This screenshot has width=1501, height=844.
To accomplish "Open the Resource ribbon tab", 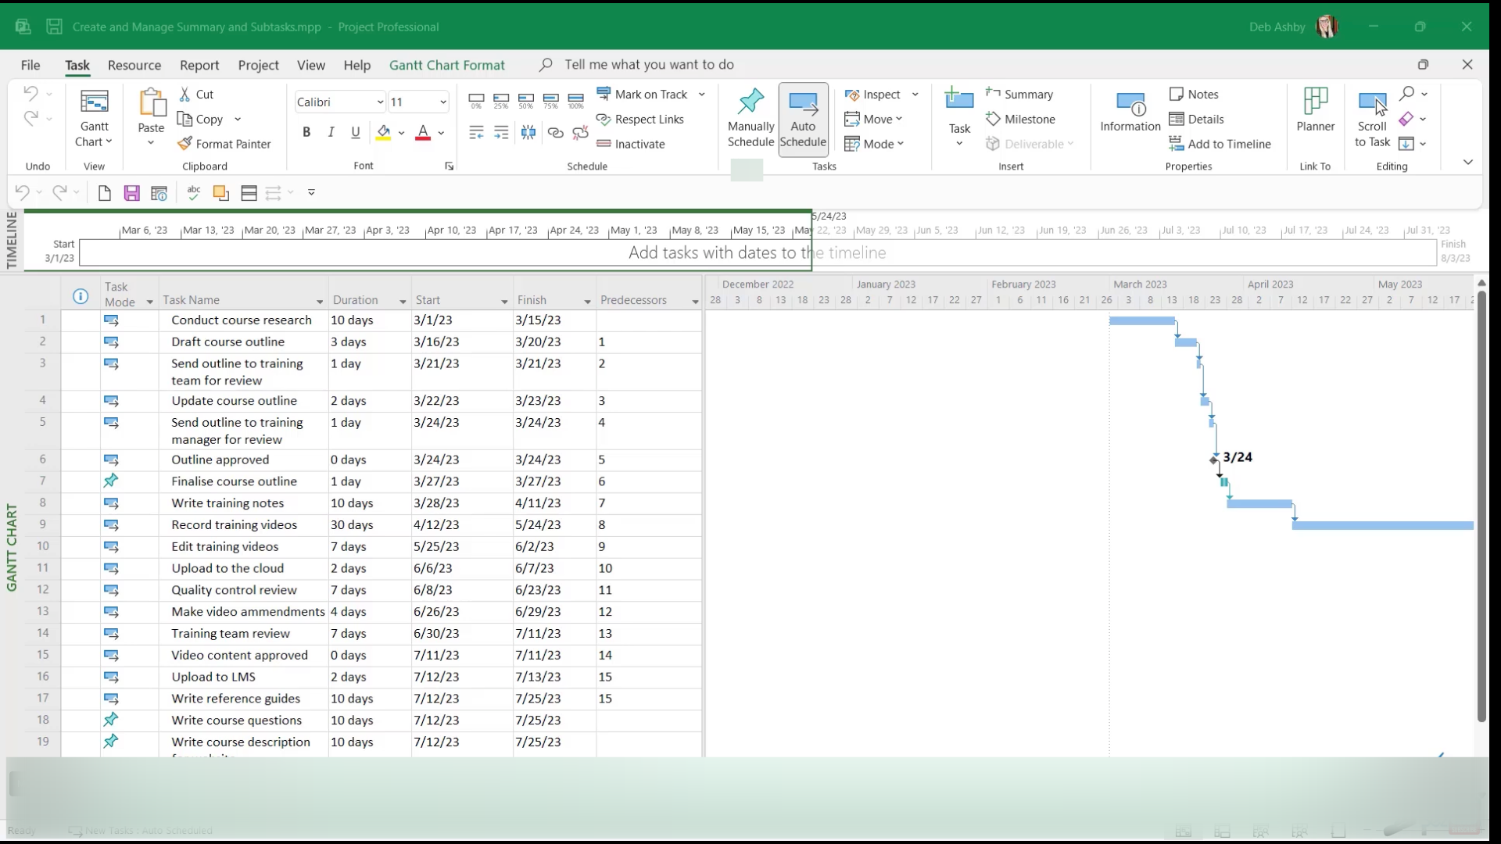I will coord(134,65).
